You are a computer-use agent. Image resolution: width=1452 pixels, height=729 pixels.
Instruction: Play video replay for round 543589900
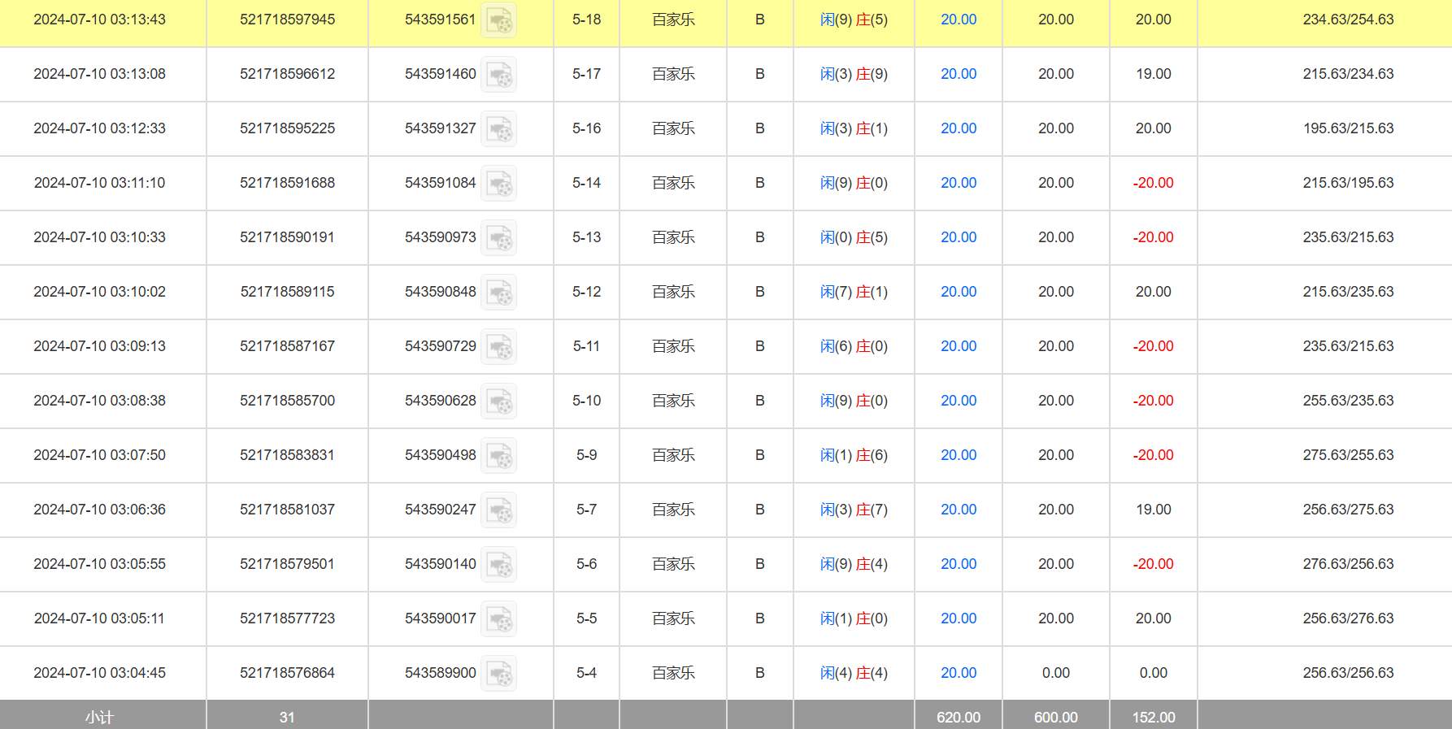tap(498, 674)
